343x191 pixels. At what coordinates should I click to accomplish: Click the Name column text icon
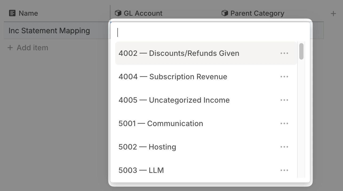click(x=12, y=13)
